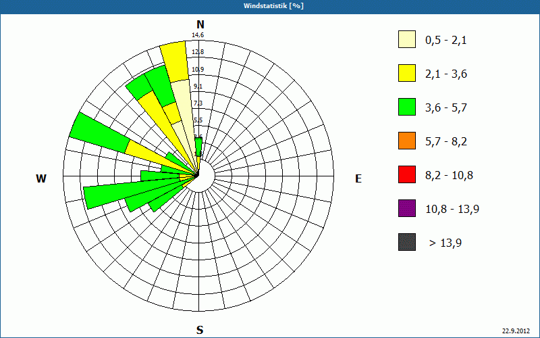540x338 pixels.
Task: Click the N compass label
Action: [200, 24]
